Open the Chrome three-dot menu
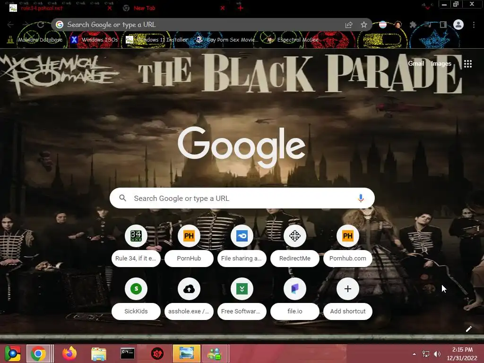Image resolution: width=484 pixels, height=363 pixels. 474,25
